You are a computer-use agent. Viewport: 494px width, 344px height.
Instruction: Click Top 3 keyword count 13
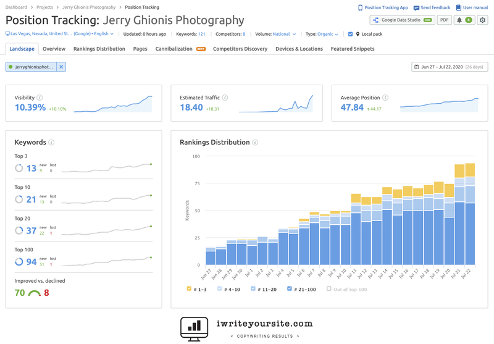pyautogui.click(x=31, y=168)
